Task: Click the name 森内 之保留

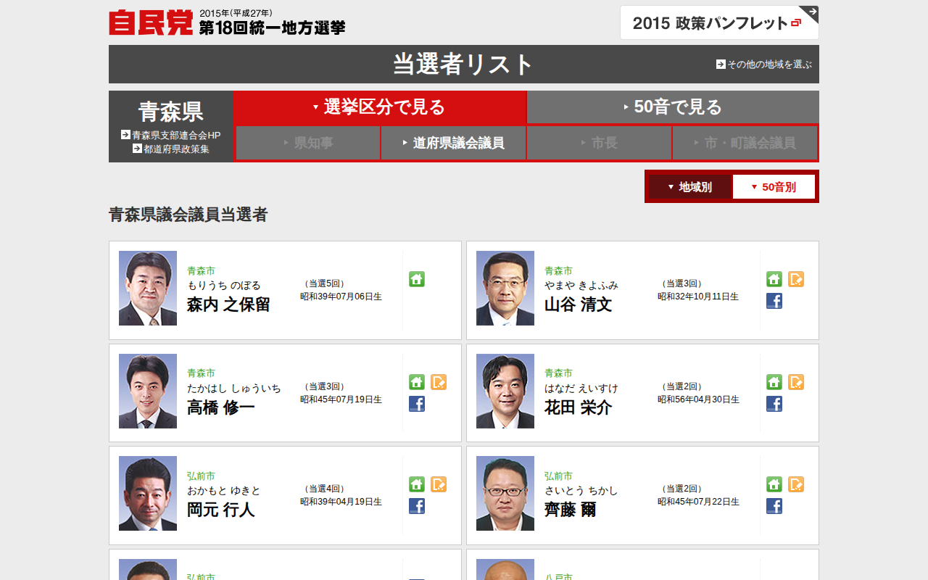Action: point(228,304)
